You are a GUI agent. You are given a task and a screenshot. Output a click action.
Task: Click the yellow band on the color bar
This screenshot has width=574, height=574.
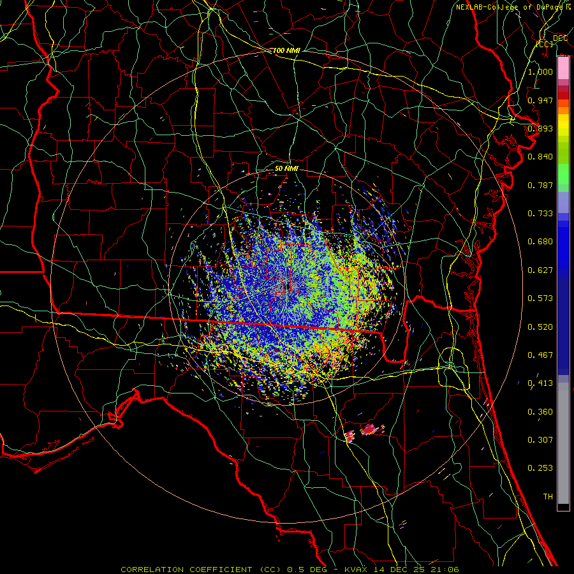click(563, 125)
